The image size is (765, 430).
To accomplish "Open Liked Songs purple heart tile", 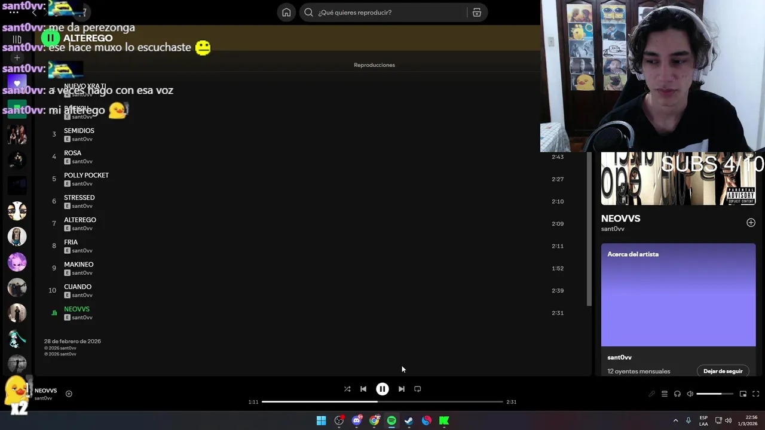I will (x=17, y=84).
